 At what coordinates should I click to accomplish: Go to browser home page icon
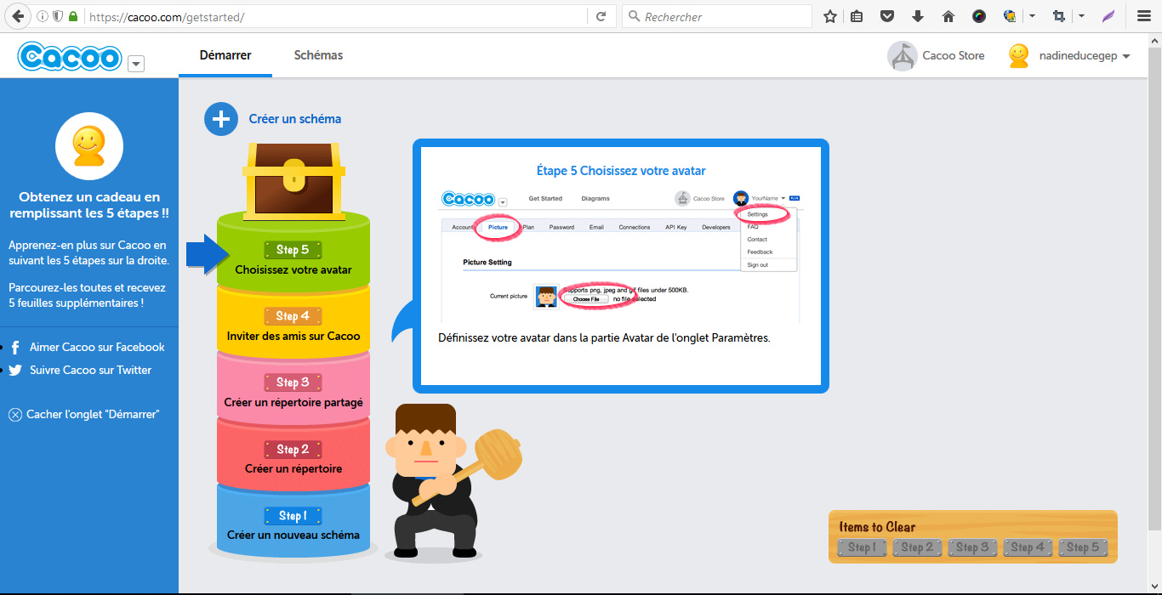coord(948,16)
